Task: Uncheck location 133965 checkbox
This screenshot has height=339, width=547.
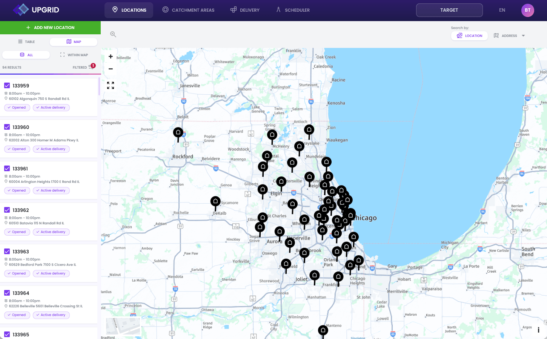Action: [x=7, y=334]
